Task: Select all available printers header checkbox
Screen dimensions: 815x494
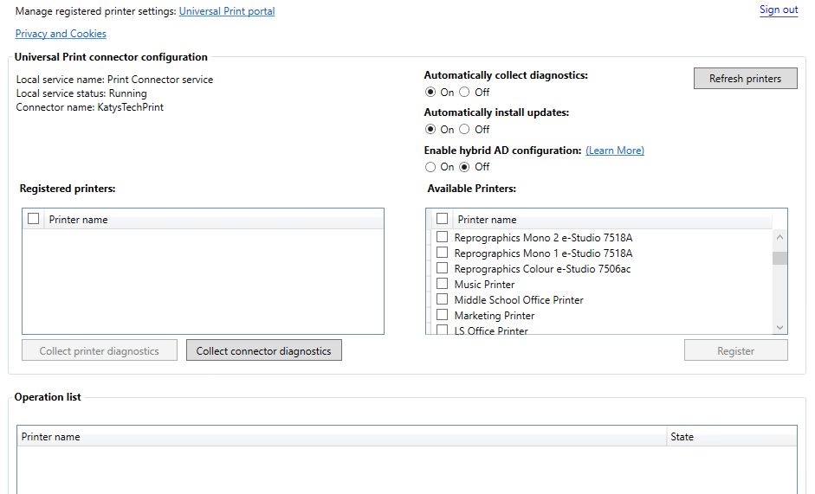Action: pos(443,219)
